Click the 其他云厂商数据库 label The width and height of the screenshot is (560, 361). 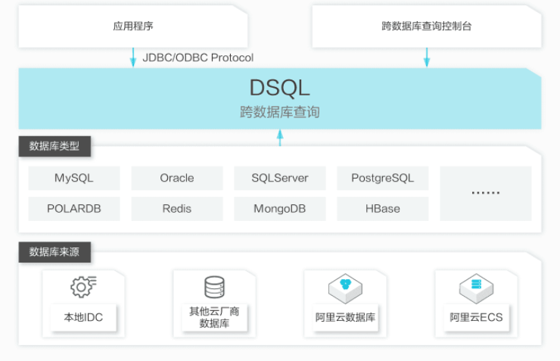coord(214,317)
